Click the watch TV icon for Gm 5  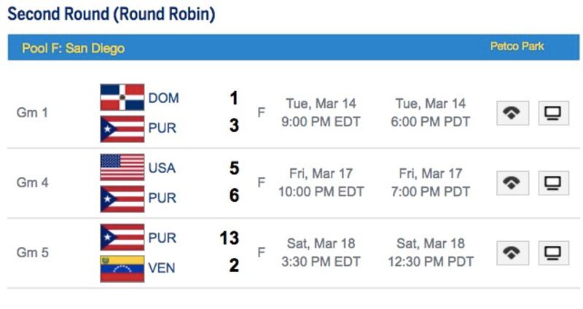tap(553, 253)
